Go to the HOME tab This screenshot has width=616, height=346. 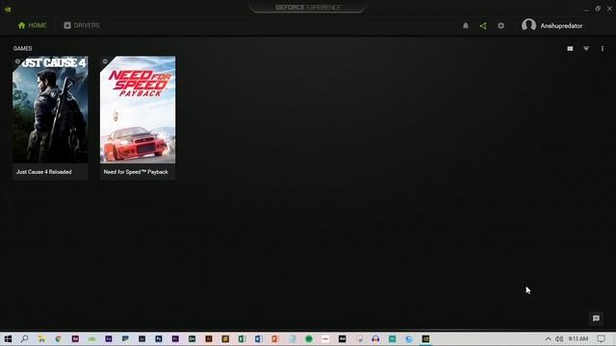click(32, 26)
